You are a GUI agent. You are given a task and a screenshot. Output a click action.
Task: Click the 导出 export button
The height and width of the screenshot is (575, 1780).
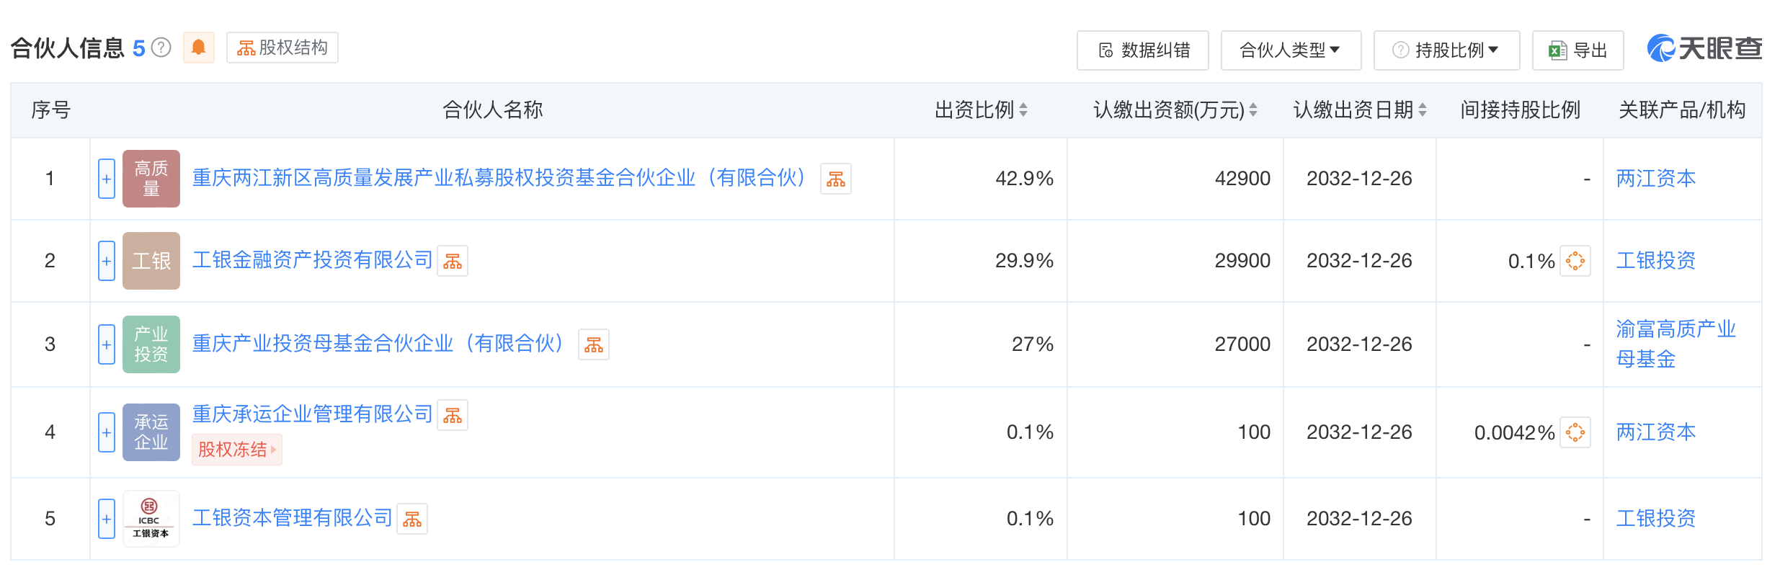[1577, 50]
